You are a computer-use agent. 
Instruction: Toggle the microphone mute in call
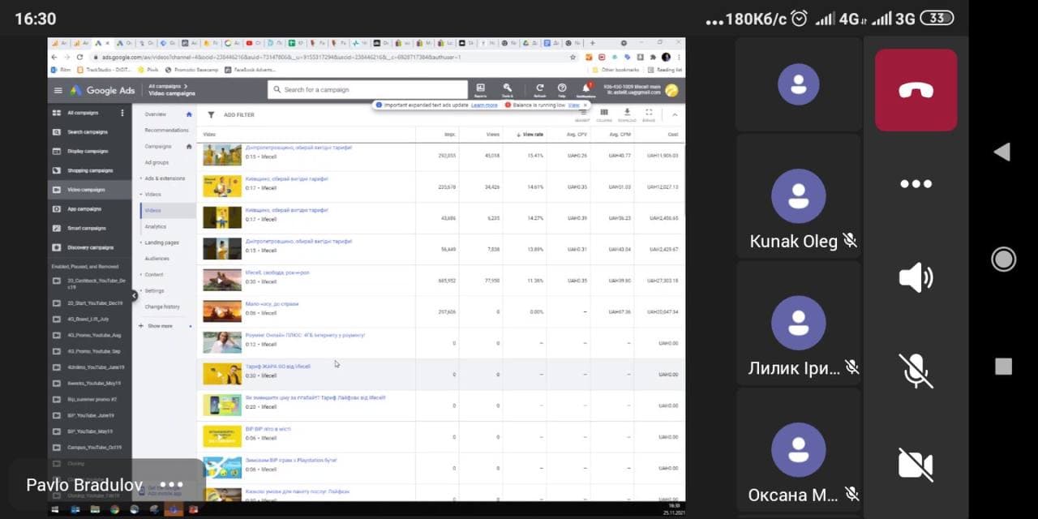click(916, 371)
